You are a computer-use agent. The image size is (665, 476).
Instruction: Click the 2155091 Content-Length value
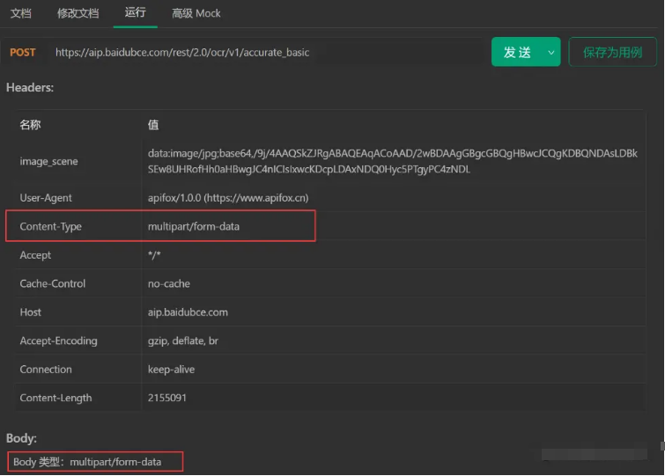click(167, 398)
